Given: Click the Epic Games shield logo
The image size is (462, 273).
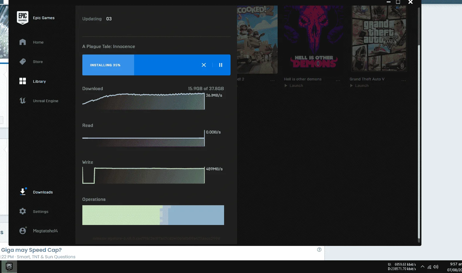Looking at the screenshot, I should (x=23, y=18).
